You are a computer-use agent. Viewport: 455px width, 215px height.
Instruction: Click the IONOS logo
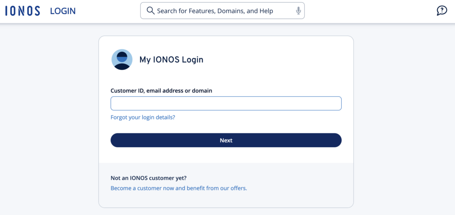[22, 11]
